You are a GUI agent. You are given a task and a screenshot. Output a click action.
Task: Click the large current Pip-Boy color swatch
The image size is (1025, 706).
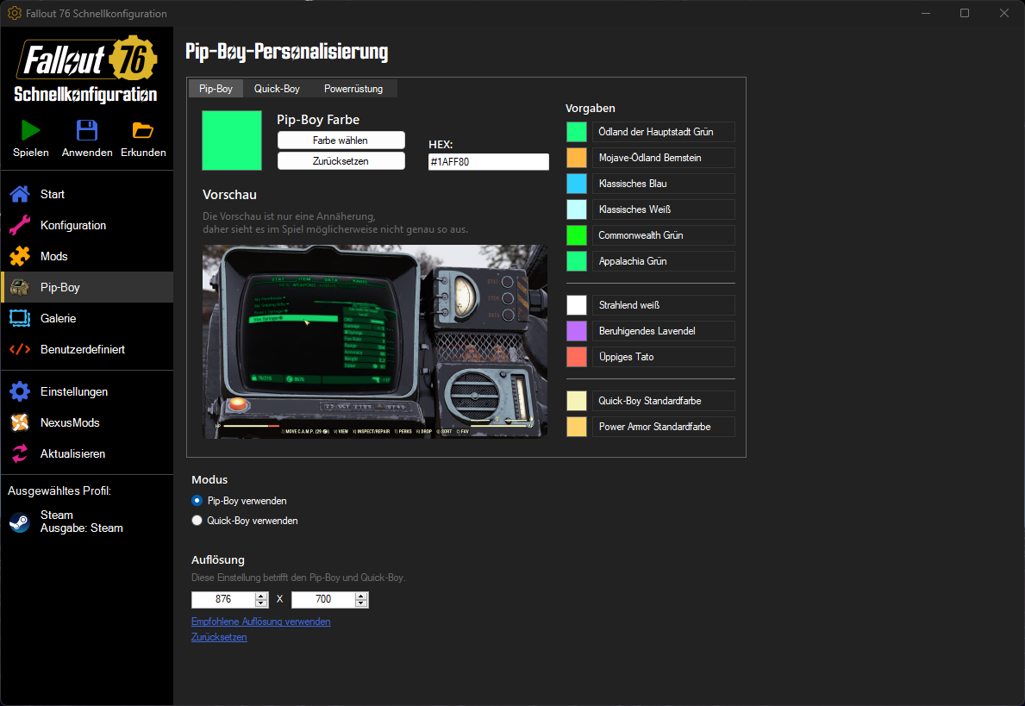click(232, 141)
